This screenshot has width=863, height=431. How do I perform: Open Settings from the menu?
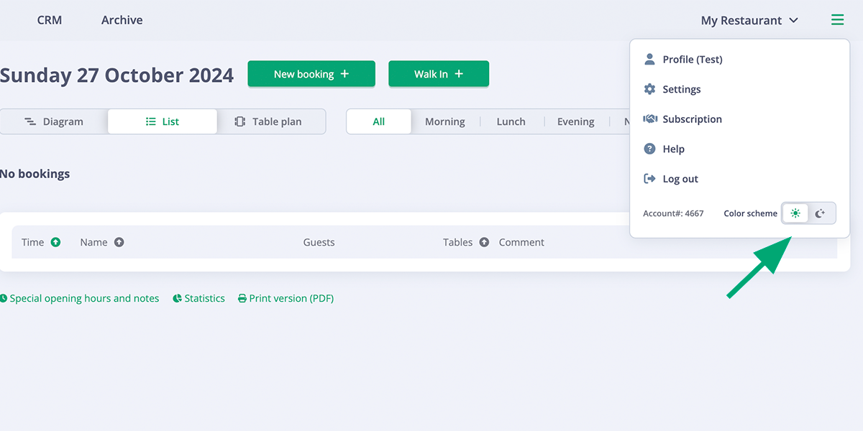681,89
